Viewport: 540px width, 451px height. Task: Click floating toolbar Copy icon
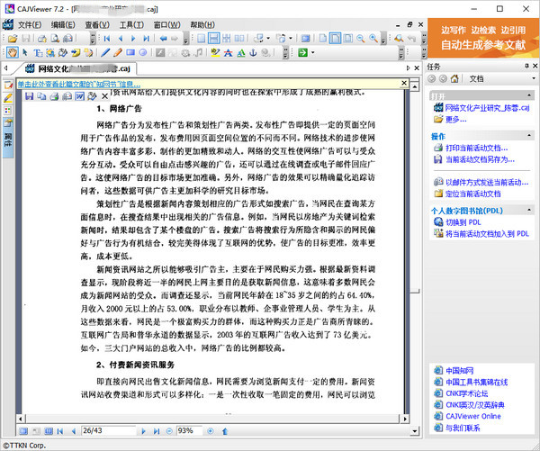(41, 96)
